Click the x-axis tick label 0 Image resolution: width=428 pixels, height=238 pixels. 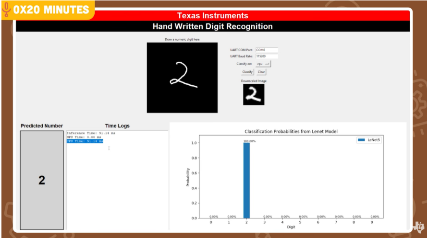211,222
